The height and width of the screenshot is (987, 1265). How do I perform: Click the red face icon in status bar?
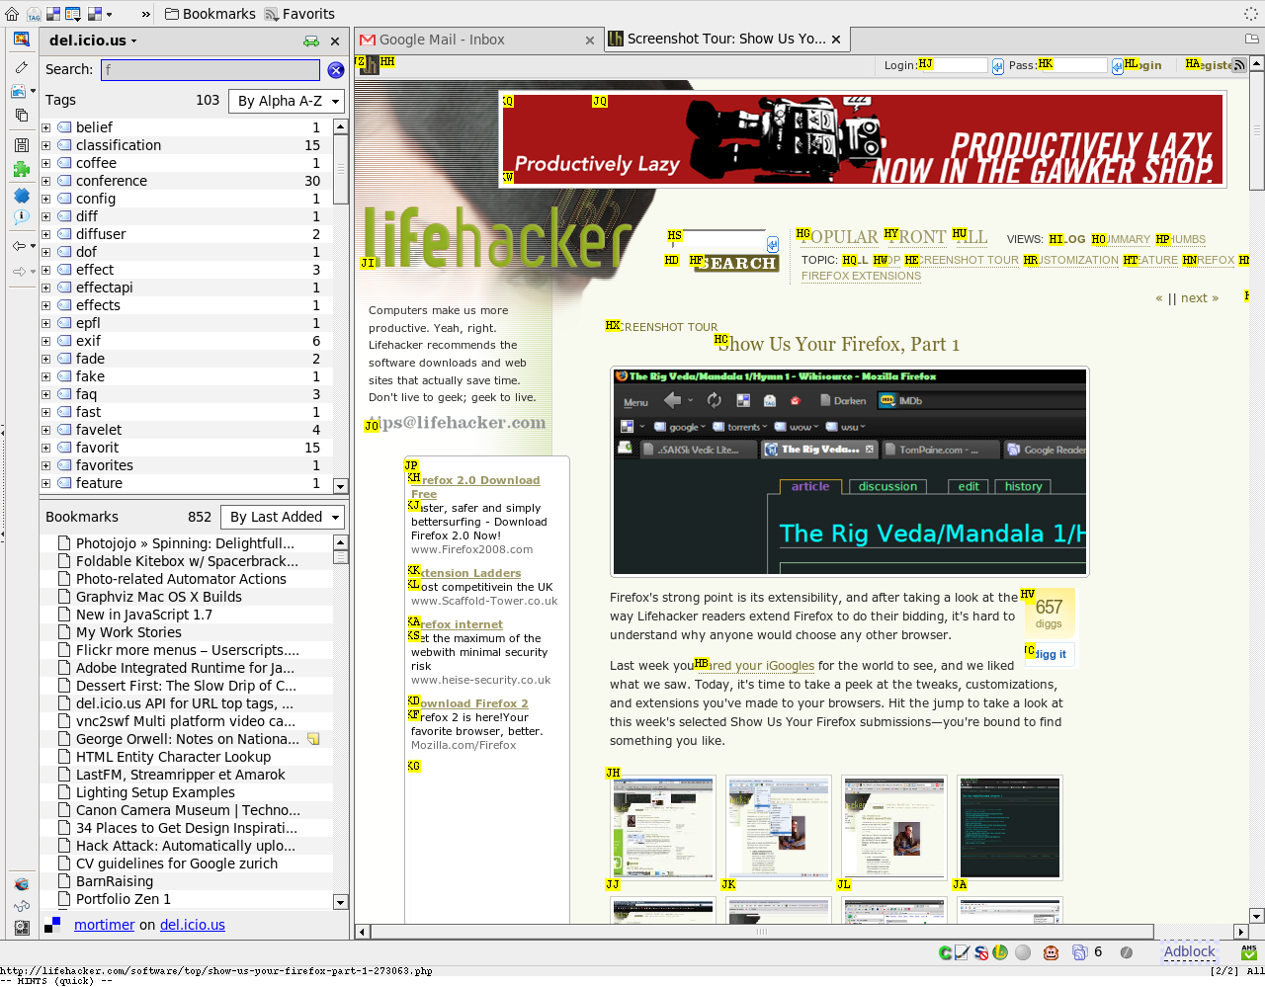(x=1052, y=952)
